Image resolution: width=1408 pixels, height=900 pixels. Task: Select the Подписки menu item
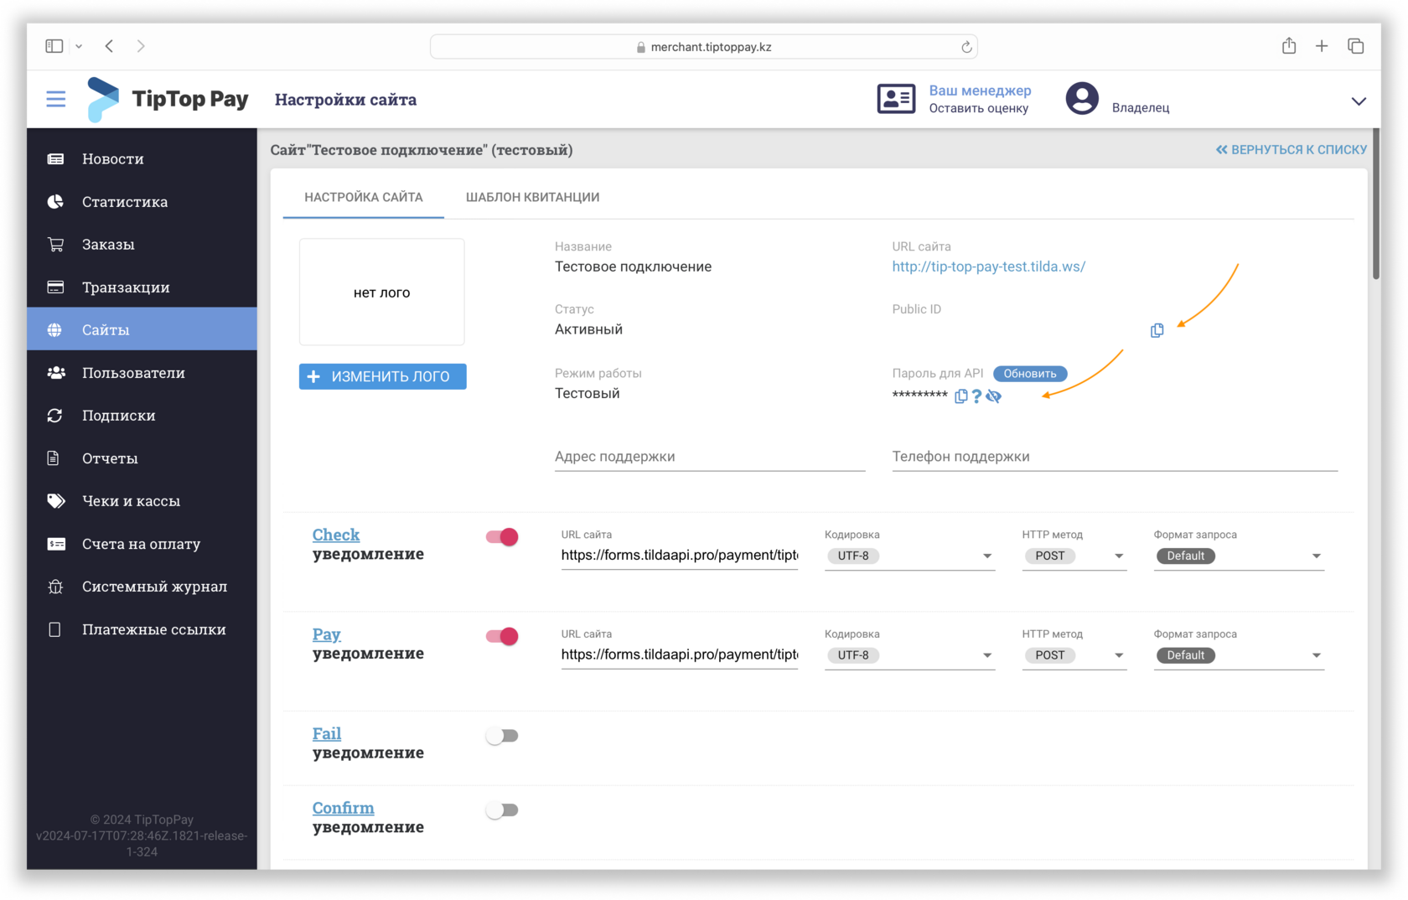(118, 415)
